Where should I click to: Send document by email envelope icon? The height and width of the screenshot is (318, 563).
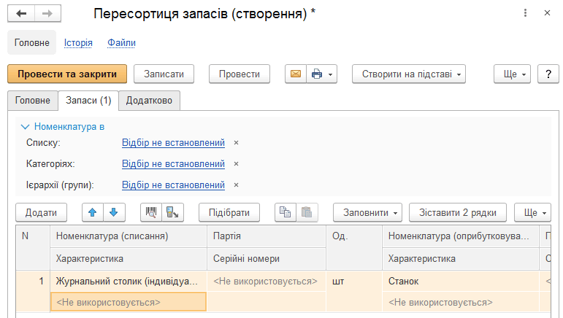(296, 74)
